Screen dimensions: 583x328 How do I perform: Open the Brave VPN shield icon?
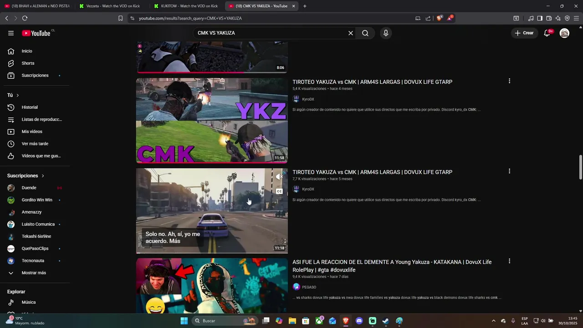(567, 18)
